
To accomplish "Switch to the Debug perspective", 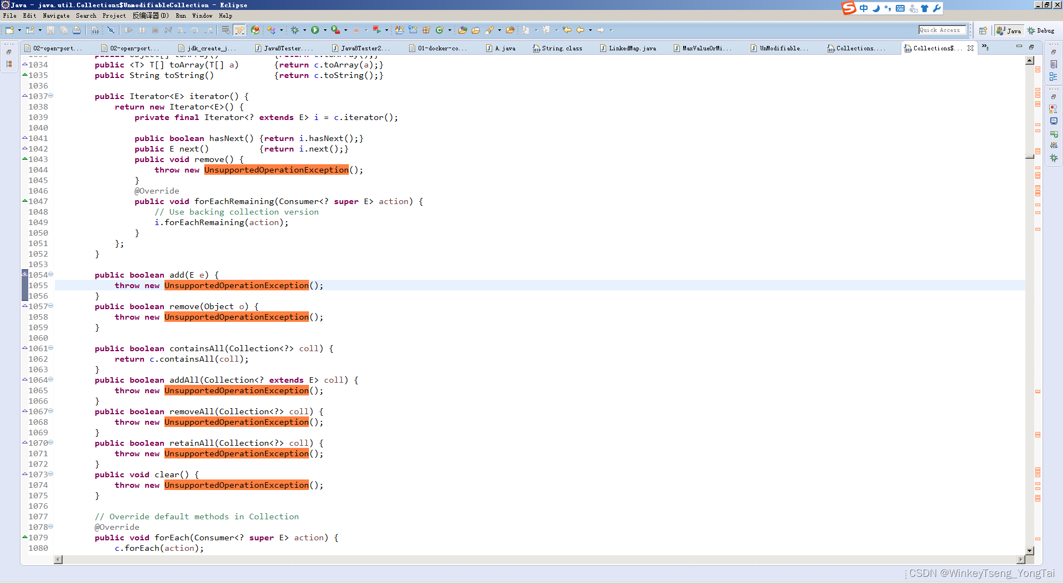I will tap(1043, 30).
